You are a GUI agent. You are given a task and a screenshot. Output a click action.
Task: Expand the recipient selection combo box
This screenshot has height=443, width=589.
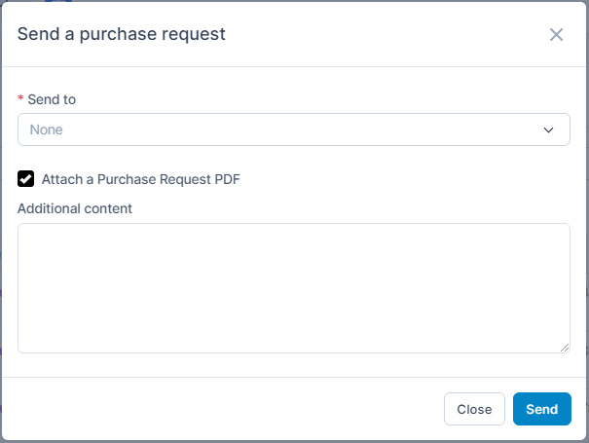[x=293, y=129]
